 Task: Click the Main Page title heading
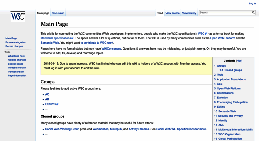tap(54, 24)
